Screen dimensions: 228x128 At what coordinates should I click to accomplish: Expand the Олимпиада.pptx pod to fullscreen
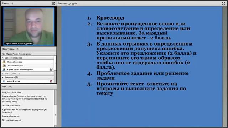(x=224, y=4)
